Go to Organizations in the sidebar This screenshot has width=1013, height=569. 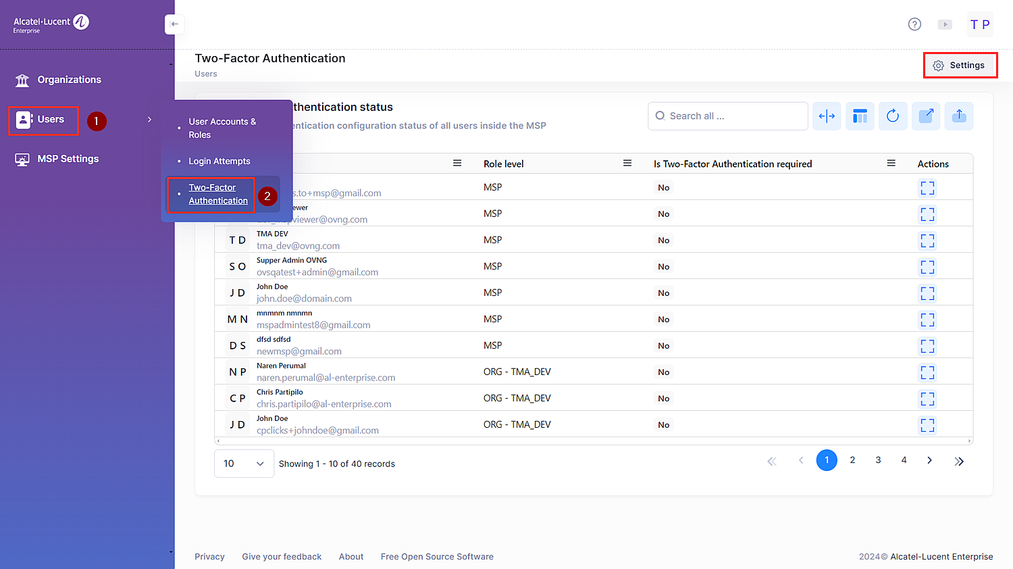coord(69,80)
